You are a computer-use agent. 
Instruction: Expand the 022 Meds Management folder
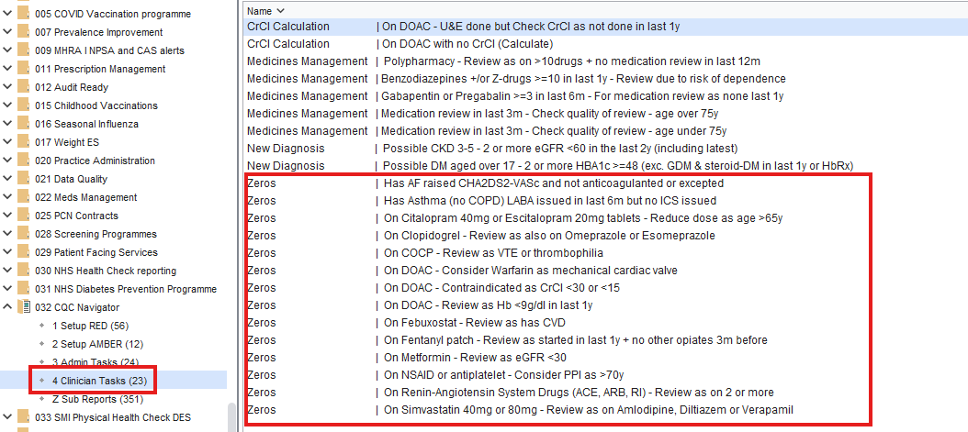[x=6, y=197]
